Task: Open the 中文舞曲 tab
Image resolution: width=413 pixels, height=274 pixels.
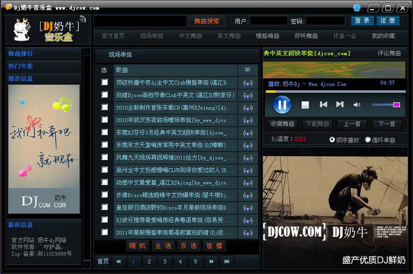Action: pyautogui.click(x=190, y=36)
